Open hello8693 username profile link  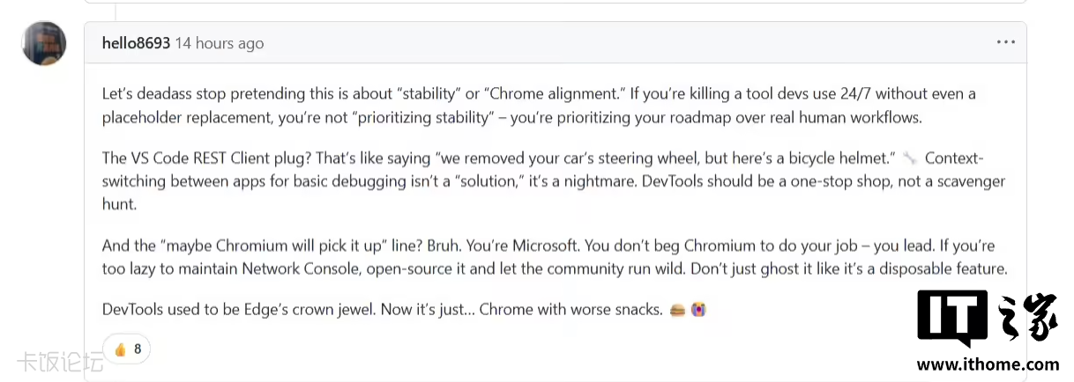click(x=136, y=43)
